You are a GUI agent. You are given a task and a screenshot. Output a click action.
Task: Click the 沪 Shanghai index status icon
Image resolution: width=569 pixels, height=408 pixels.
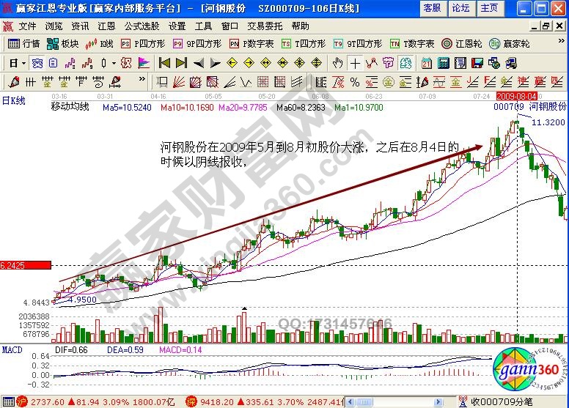pos(22,401)
